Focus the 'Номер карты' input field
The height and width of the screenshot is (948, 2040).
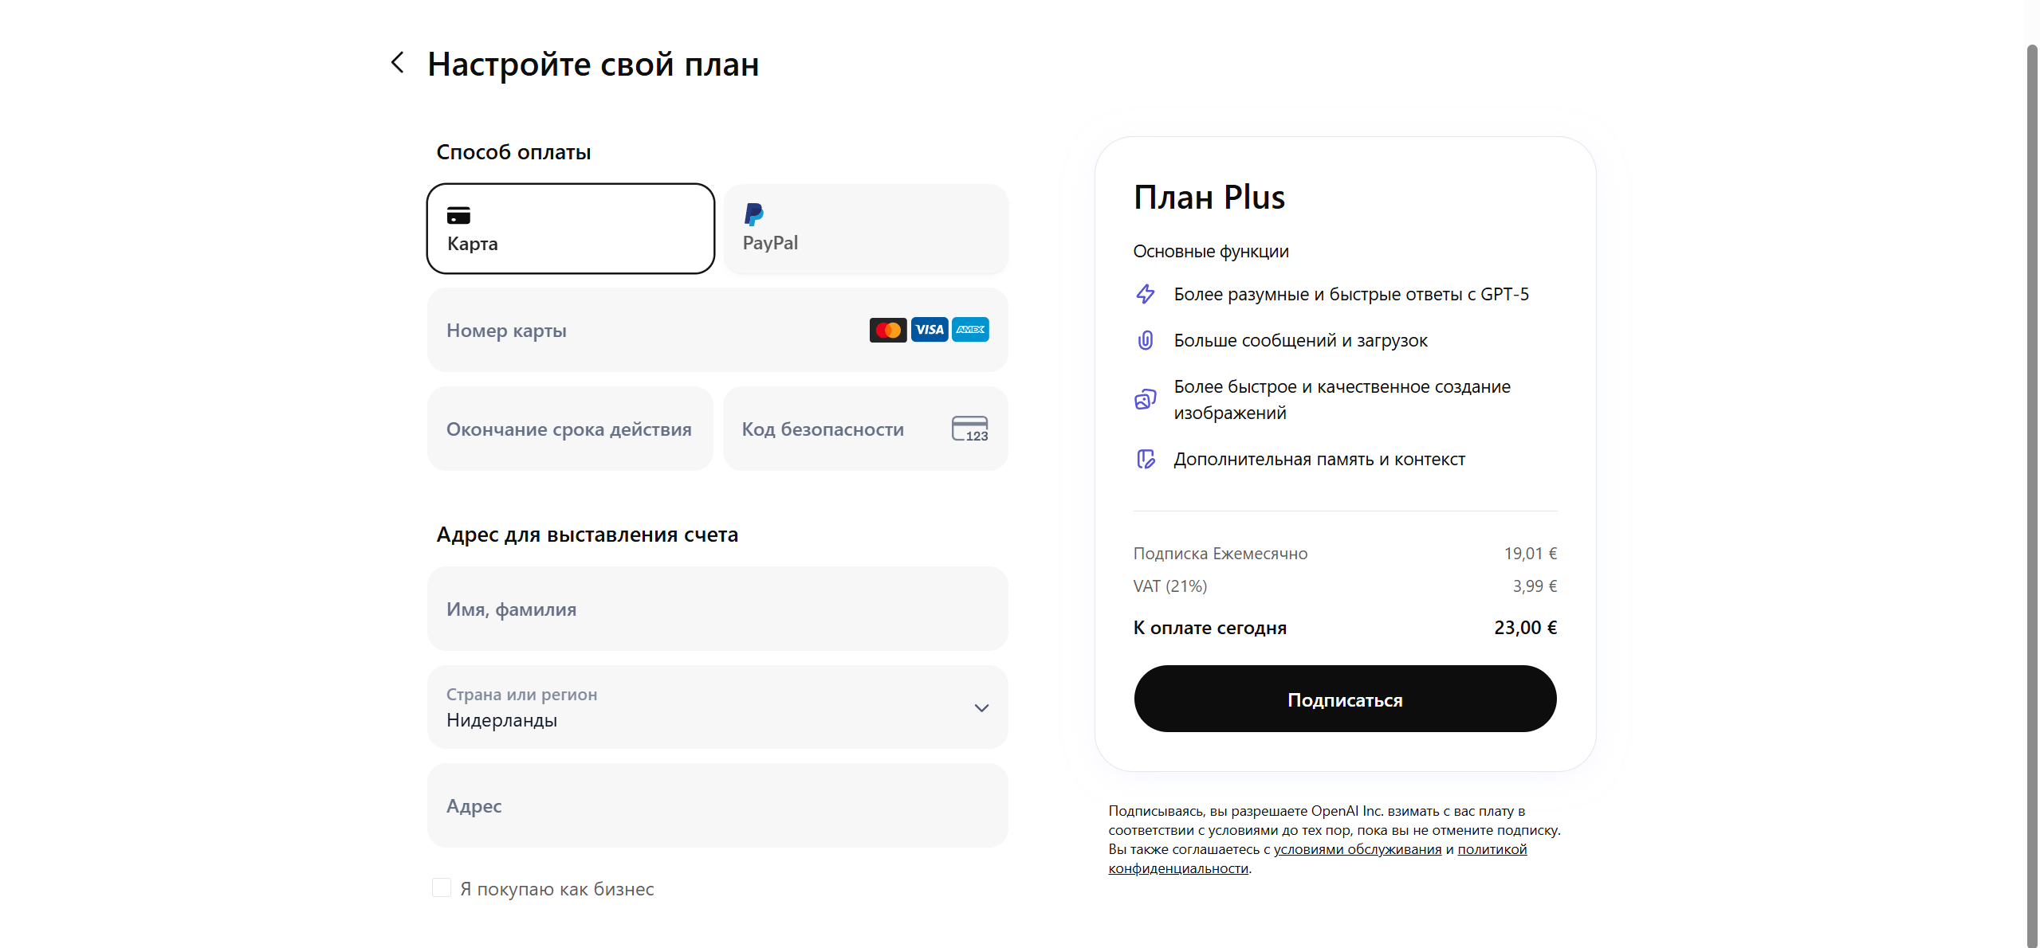pos(646,330)
